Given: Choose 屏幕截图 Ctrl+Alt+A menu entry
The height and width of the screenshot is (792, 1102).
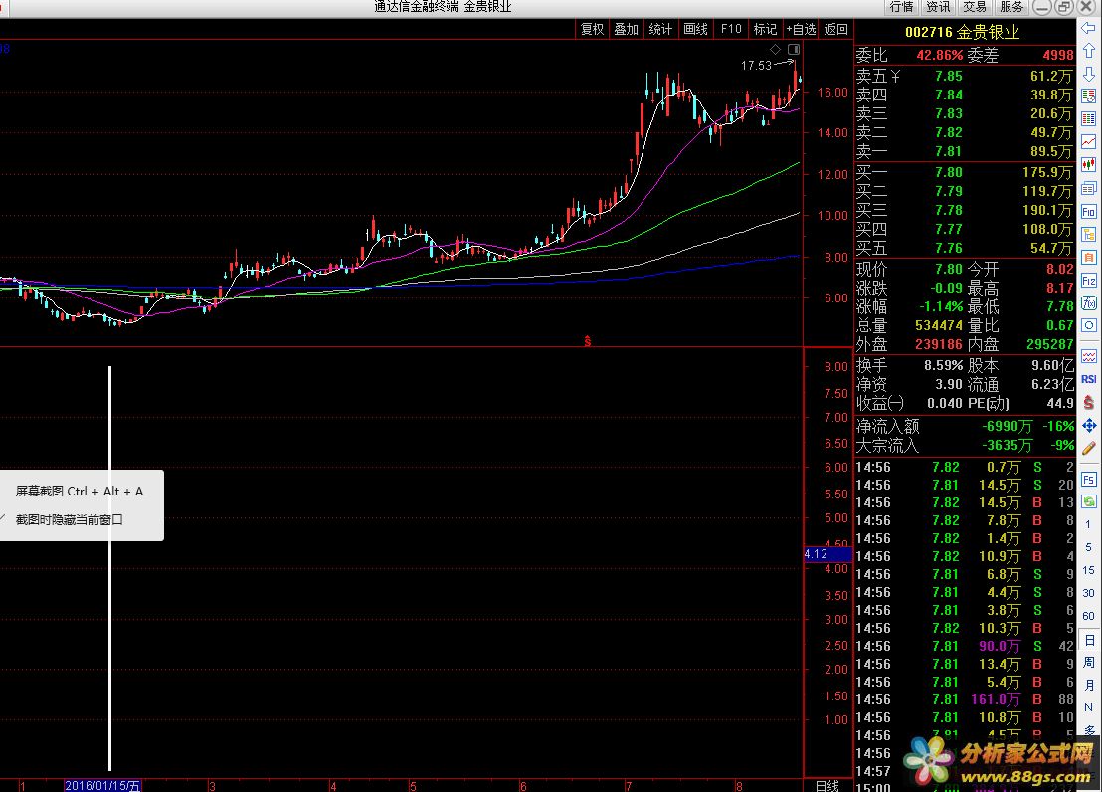Looking at the screenshot, I should pyautogui.click(x=80, y=491).
